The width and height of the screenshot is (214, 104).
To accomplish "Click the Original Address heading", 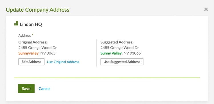I will click(x=33, y=42).
